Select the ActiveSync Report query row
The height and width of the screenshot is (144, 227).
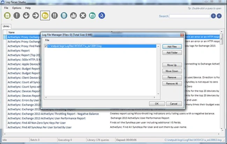[x=19, y=50]
